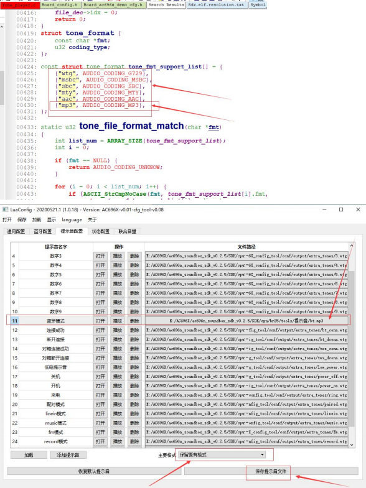The width and height of the screenshot is (366, 488).
Task: Click 打开 button for 蓝牙模式 row
Action: pyautogui.click(x=100, y=321)
